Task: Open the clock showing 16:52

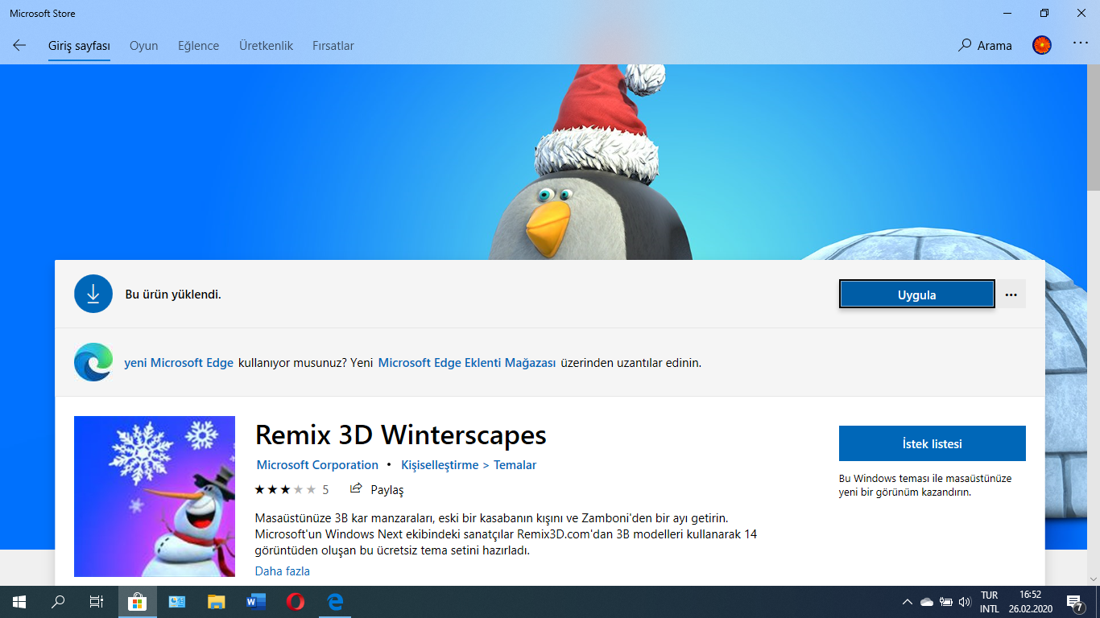Action: click(x=1030, y=602)
